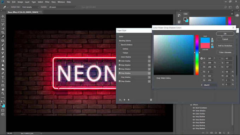Select the Path Selection tool
Image resolution: width=240 pixels, height=135 pixels.
(x=3, y=81)
